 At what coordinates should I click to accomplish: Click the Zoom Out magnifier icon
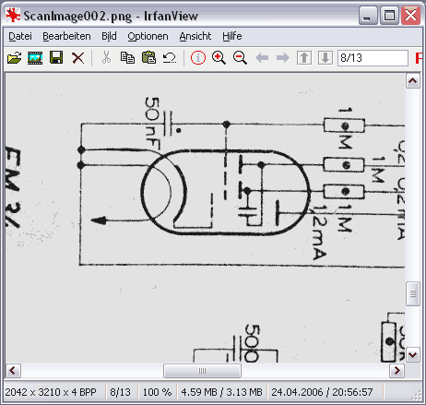tap(240, 57)
